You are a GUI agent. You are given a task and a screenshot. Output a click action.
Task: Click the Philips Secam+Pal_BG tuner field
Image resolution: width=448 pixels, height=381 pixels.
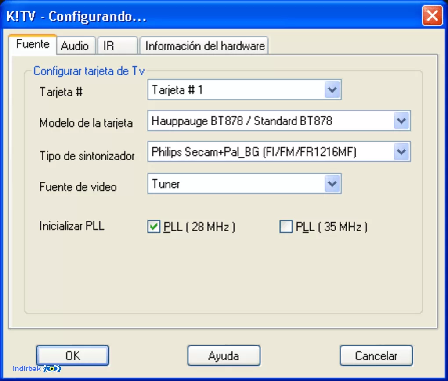(279, 152)
